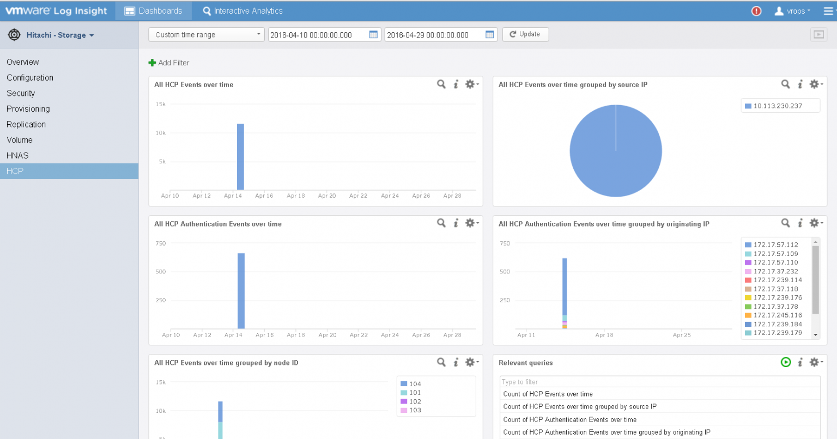Click the red alert notification icon

click(x=756, y=11)
